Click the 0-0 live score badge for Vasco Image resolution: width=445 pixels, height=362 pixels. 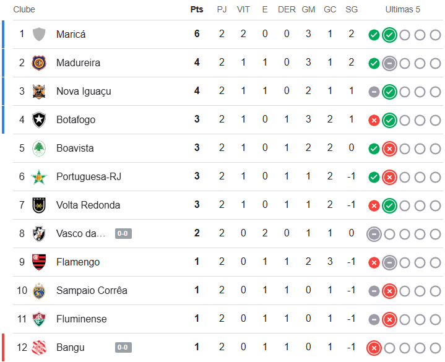[x=123, y=234]
